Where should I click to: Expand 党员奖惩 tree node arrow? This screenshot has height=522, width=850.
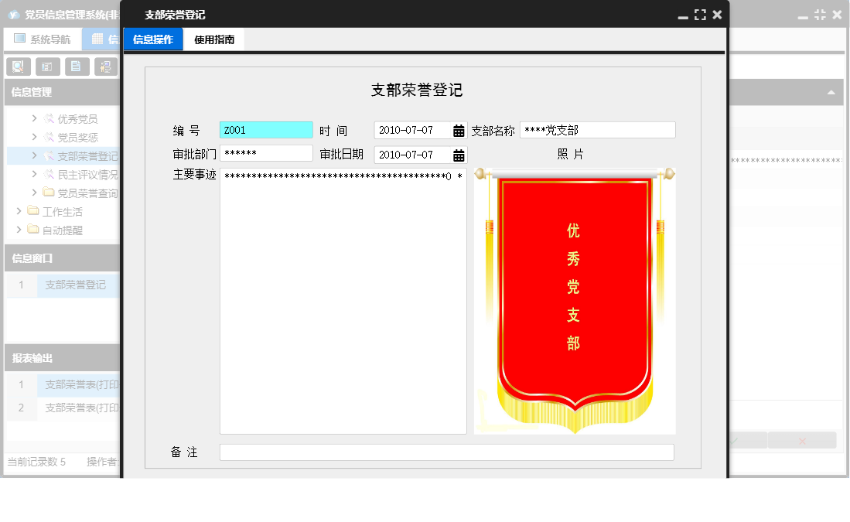click(x=34, y=137)
